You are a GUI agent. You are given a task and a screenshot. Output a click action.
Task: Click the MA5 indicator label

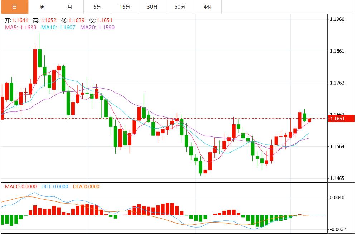click(x=20, y=27)
